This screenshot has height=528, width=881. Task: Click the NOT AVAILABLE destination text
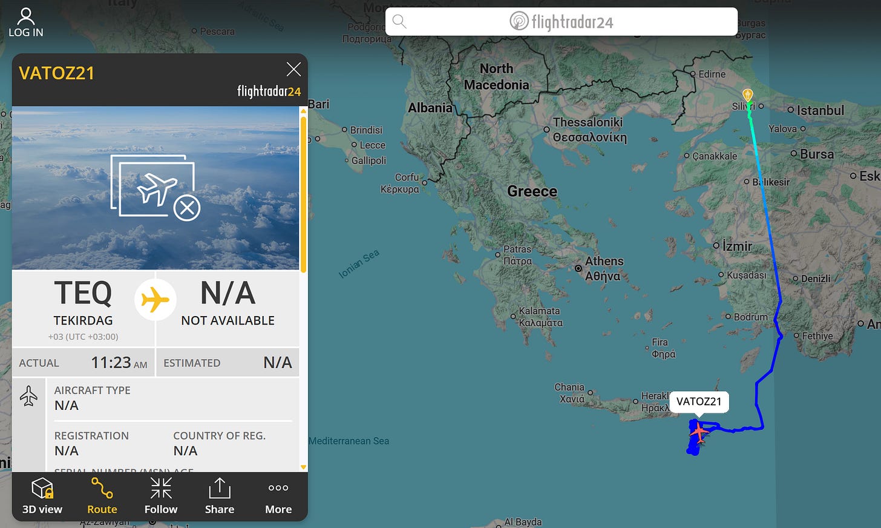(228, 320)
